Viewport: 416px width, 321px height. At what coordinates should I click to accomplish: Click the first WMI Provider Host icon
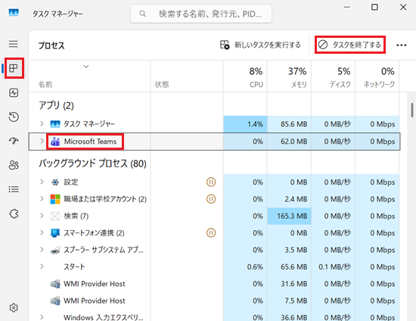(55, 284)
